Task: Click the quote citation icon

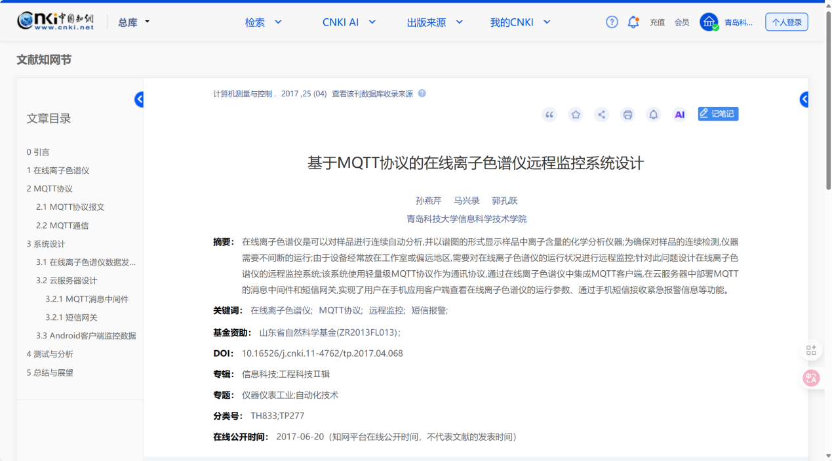Action: coord(549,115)
